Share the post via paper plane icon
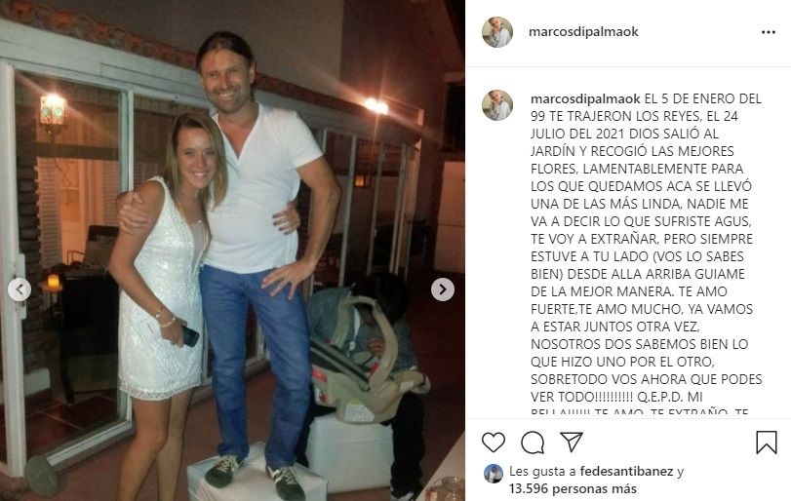This screenshot has height=501, width=791. click(572, 442)
